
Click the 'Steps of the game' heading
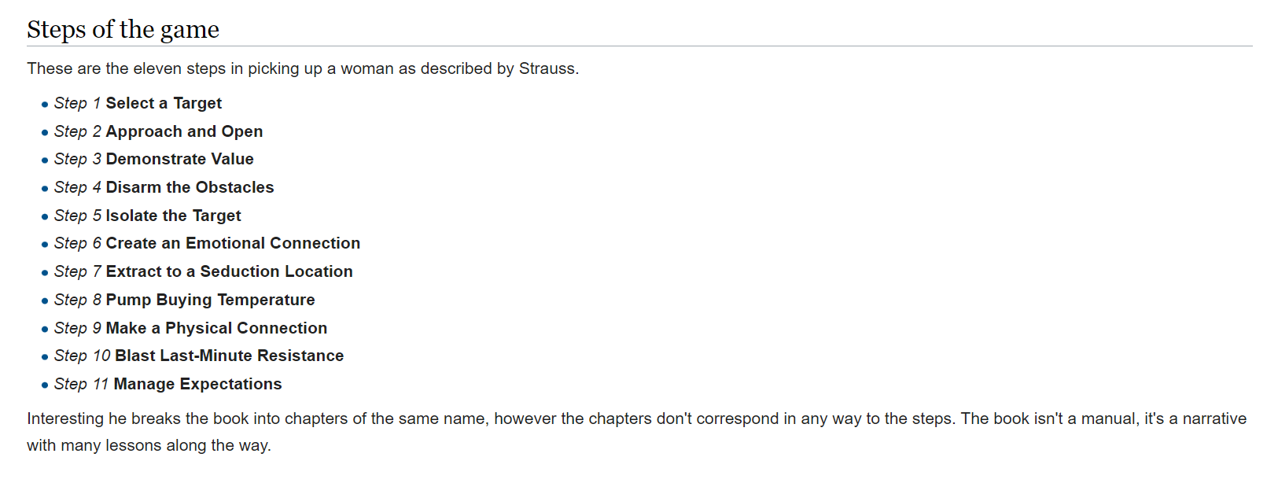pyautogui.click(x=123, y=29)
